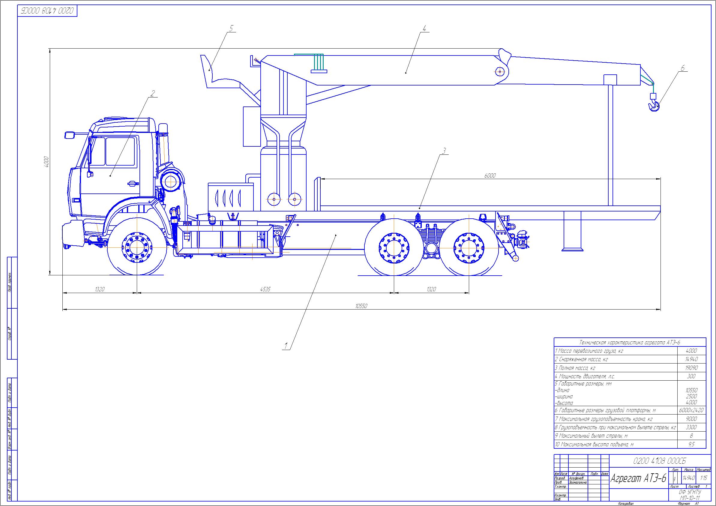Click the value "19090" in the table
This screenshot has height=506, width=716.
[x=691, y=368]
